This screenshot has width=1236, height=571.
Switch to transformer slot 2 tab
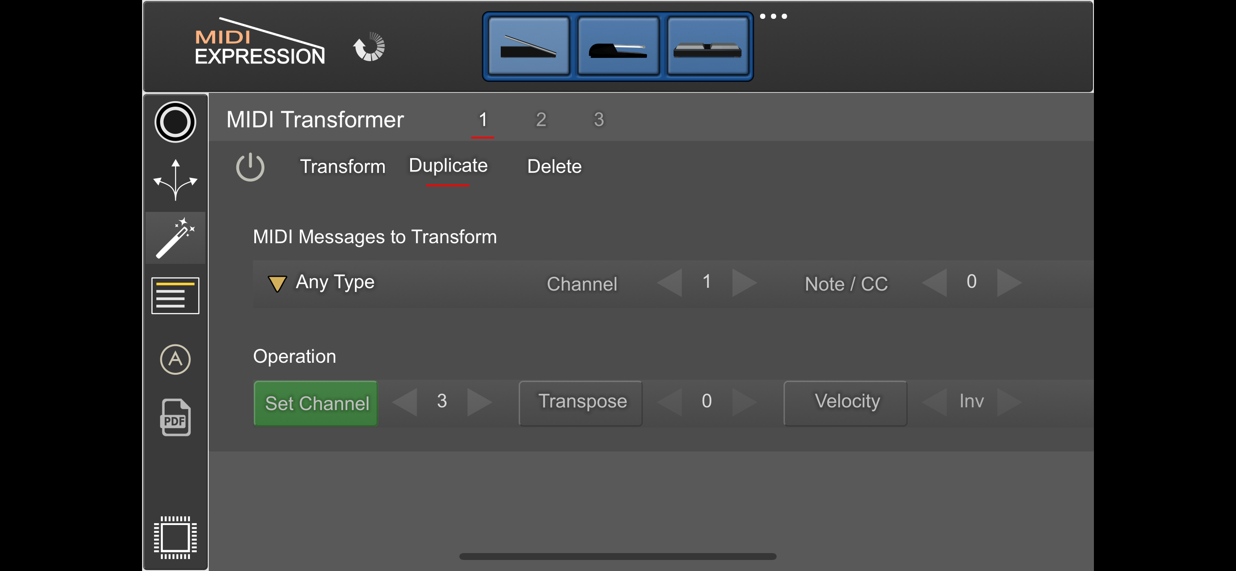[541, 120]
